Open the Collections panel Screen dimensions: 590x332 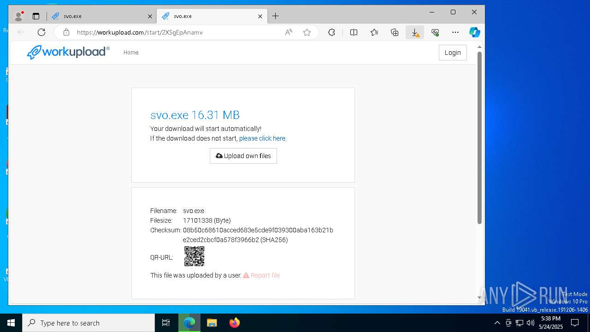(395, 32)
